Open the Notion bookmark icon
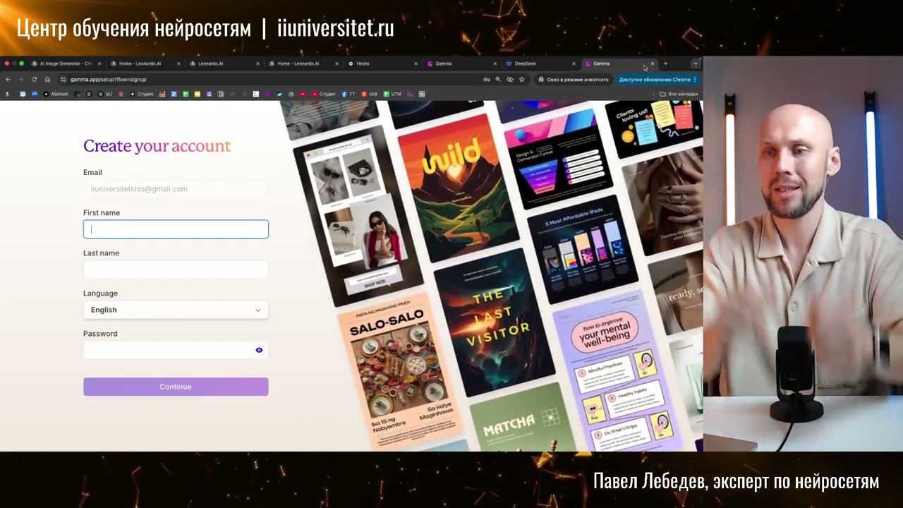 (221, 94)
